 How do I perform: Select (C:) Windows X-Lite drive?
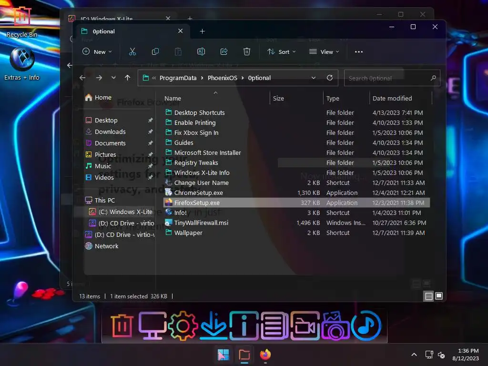click(120, 212)
